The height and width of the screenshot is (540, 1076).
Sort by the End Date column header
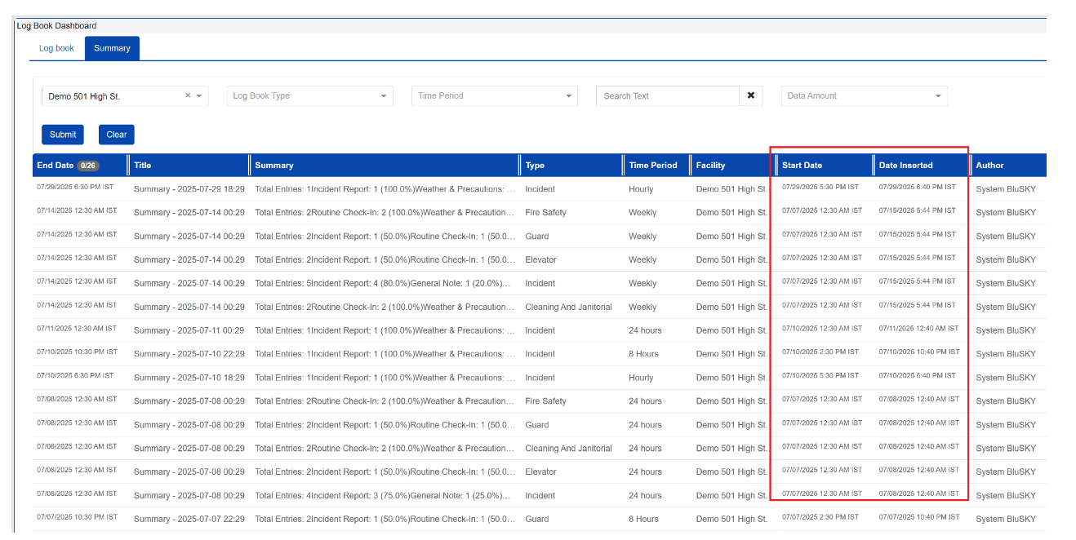55,166
